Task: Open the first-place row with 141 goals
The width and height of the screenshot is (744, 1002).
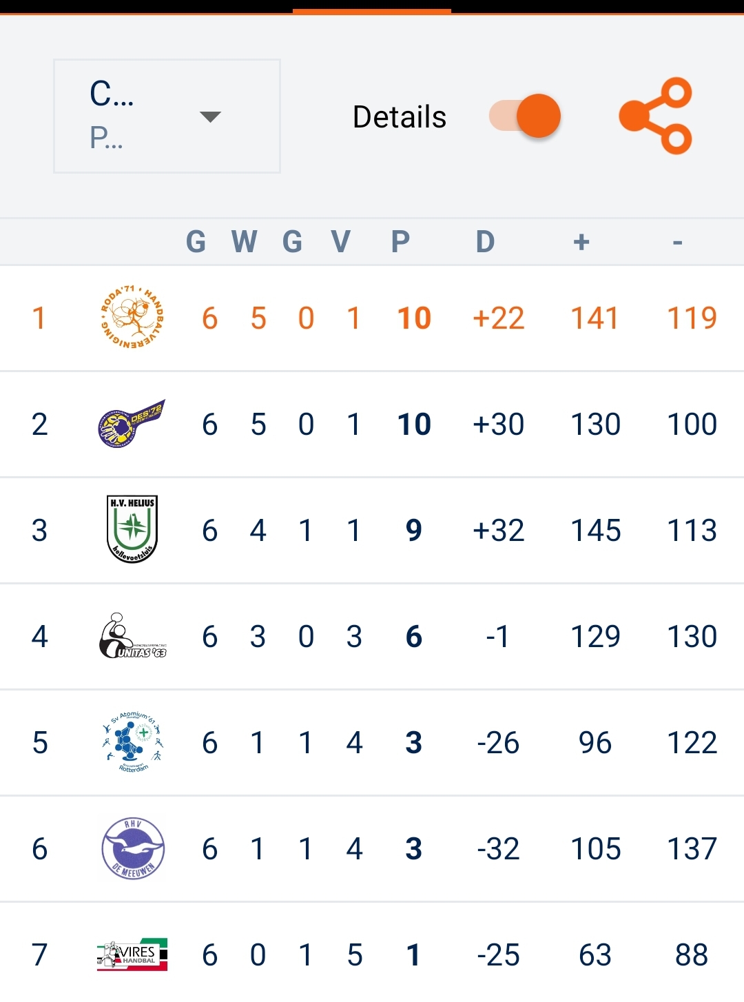Action: click(372, 318)
